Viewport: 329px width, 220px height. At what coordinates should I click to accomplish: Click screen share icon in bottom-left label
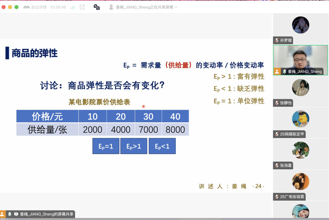16,214
